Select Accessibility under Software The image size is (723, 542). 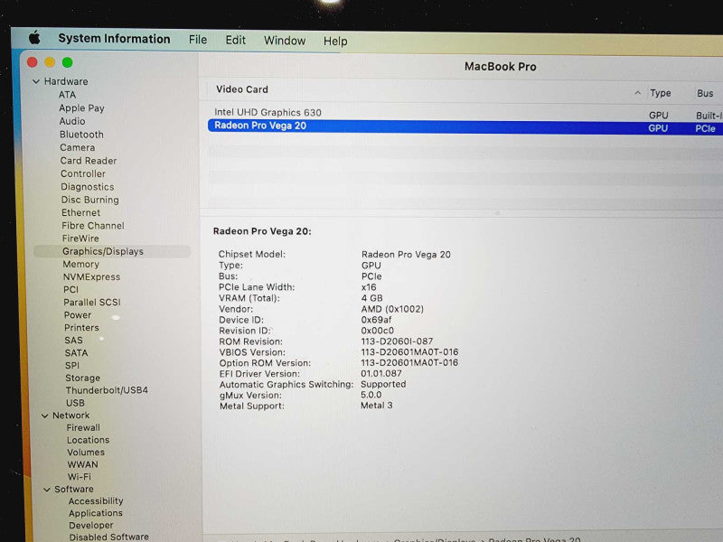[x=96, y=501]
